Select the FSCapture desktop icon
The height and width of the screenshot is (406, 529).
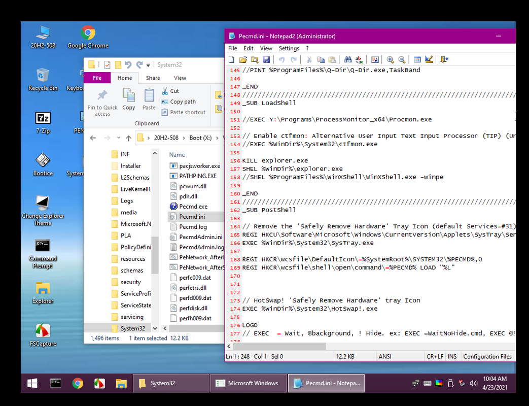coord(43,335)
